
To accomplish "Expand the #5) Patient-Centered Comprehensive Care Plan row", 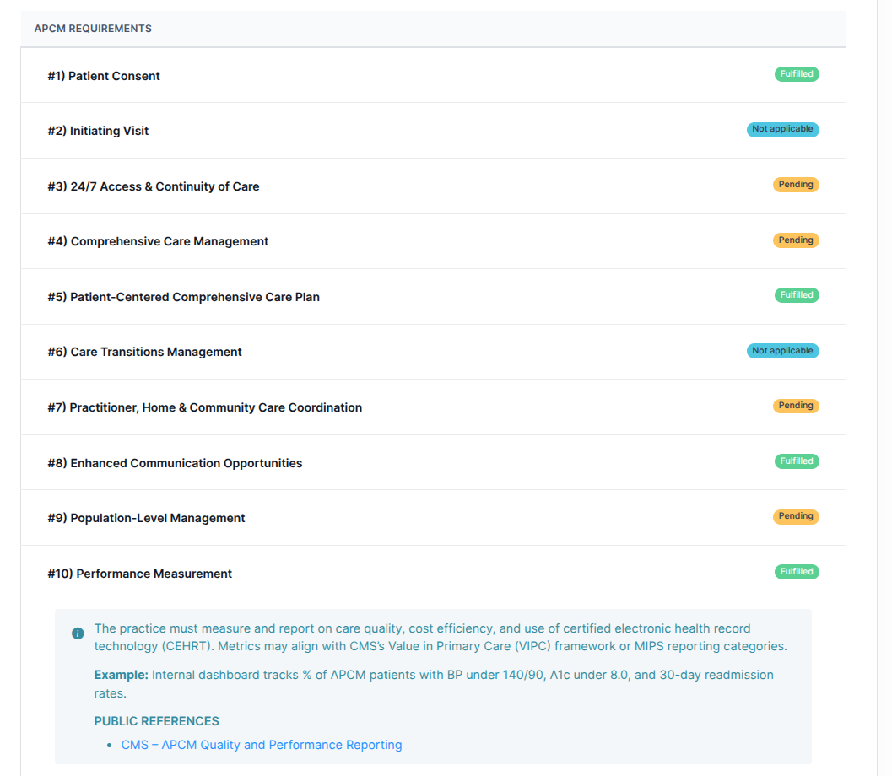I will 184,296.
